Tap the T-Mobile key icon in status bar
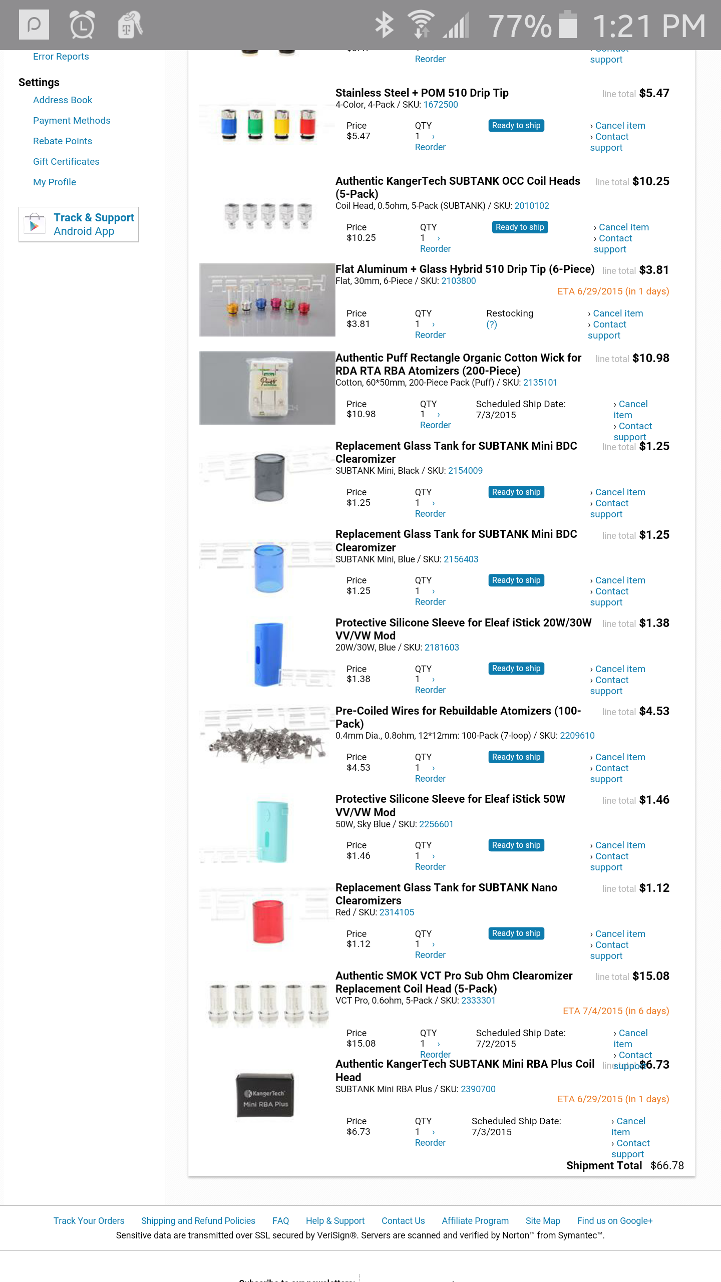 tap(129, 25)
